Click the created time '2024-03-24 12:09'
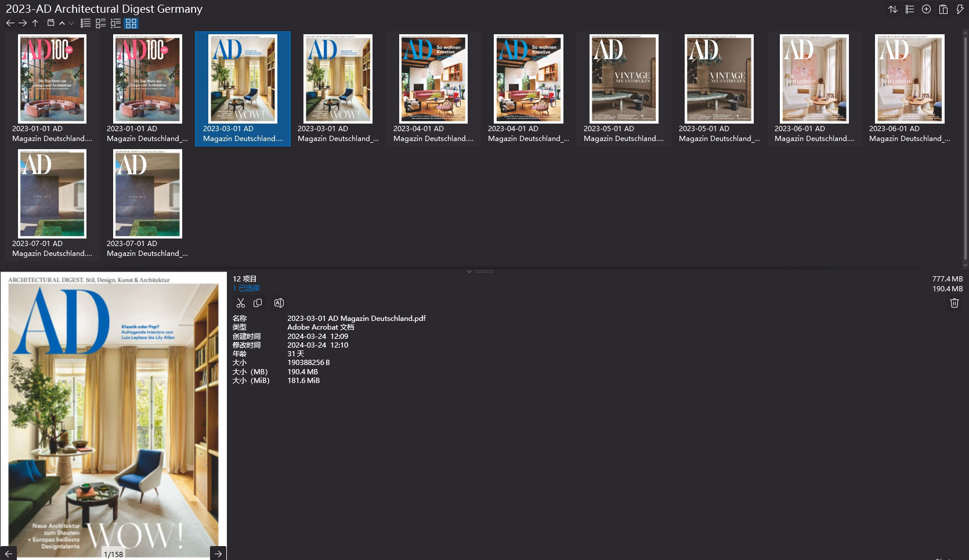 click(318, 337)
